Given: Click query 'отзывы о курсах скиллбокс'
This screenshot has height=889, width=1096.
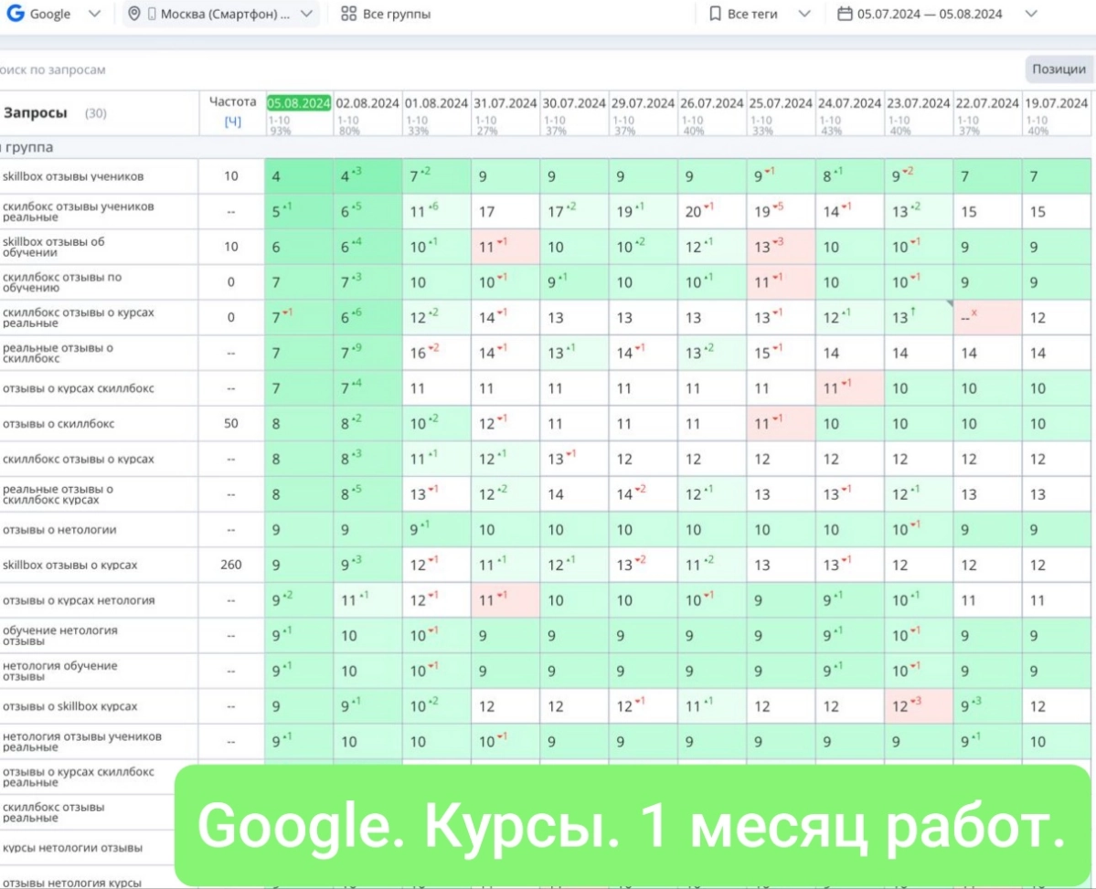Looking at the screenshot, I should click(x=78, y=388).
